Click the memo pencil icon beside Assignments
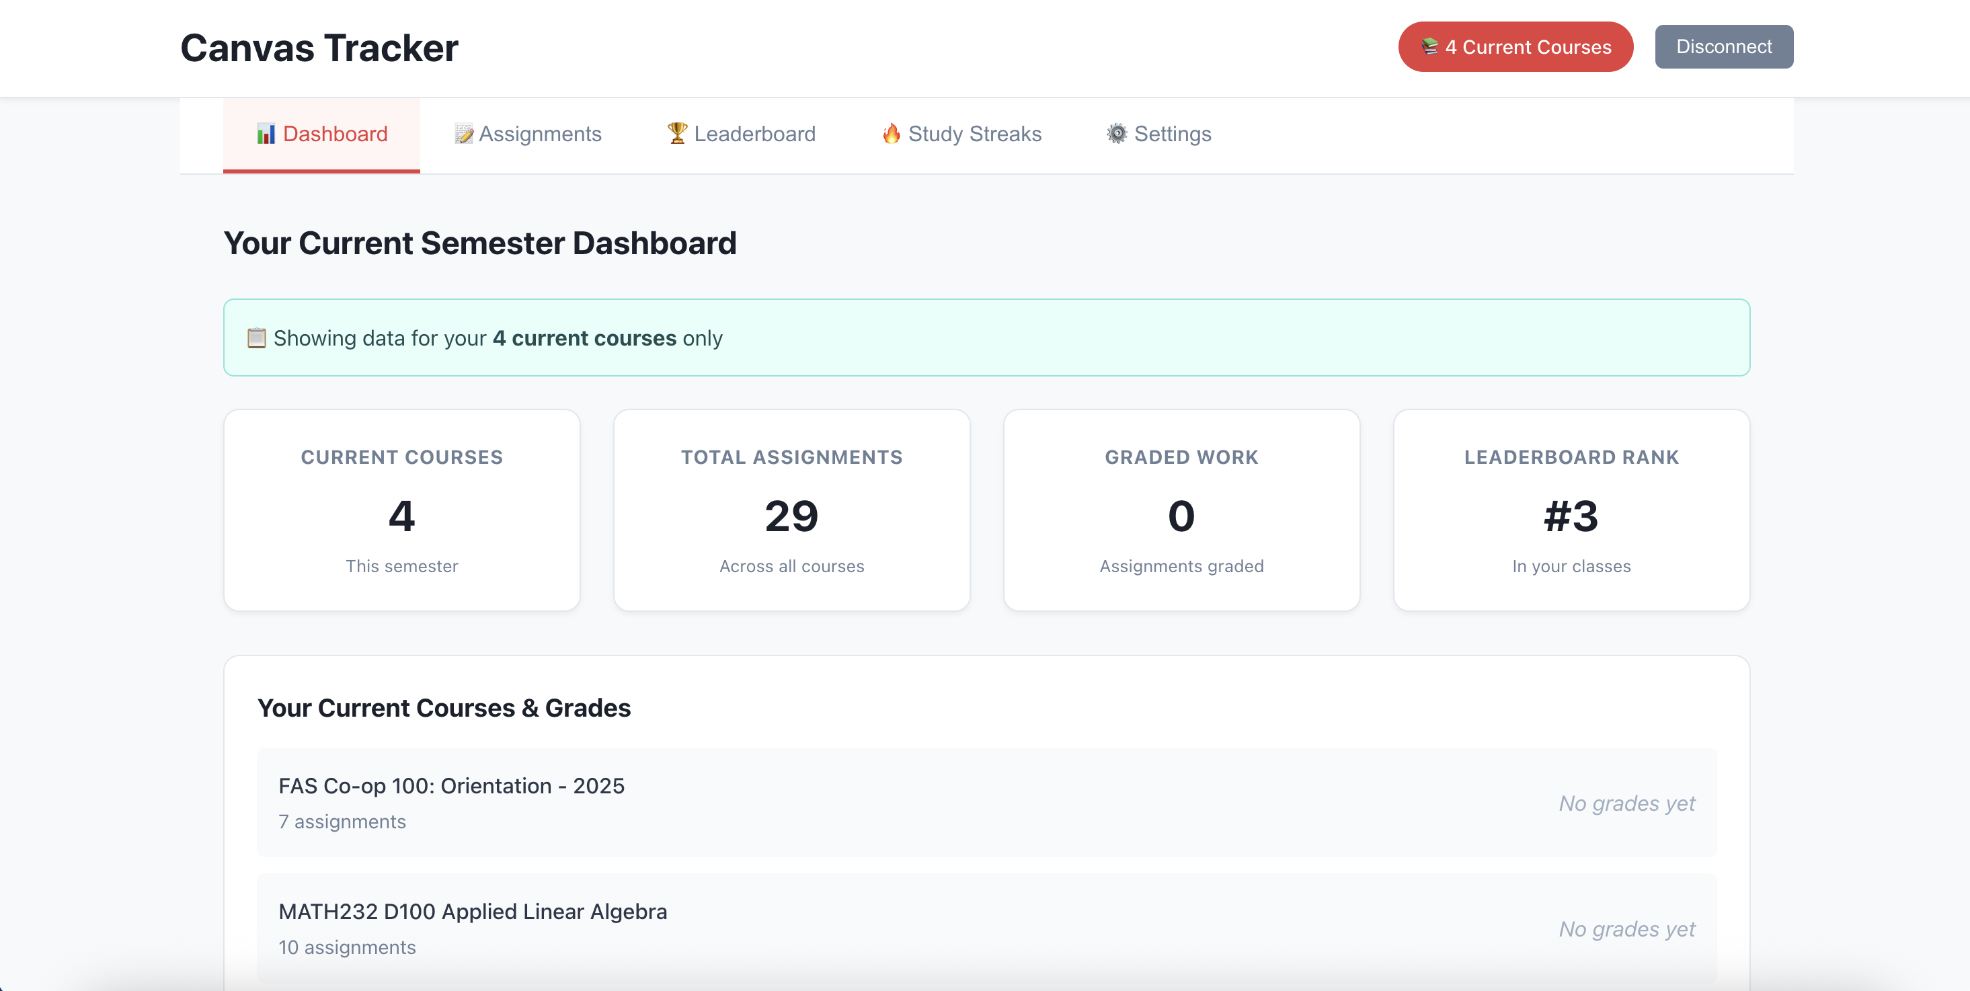 coord(463,134)
